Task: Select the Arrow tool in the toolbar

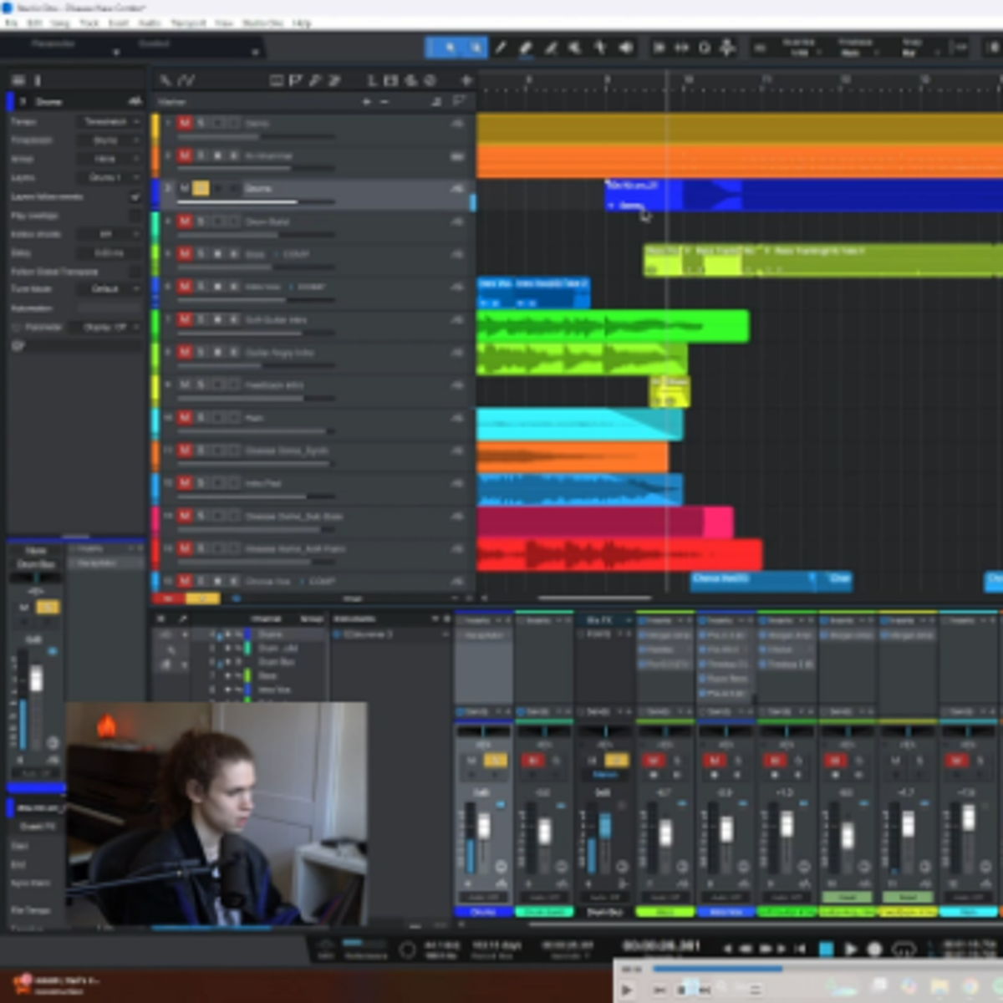Action: tap(450, 48)
